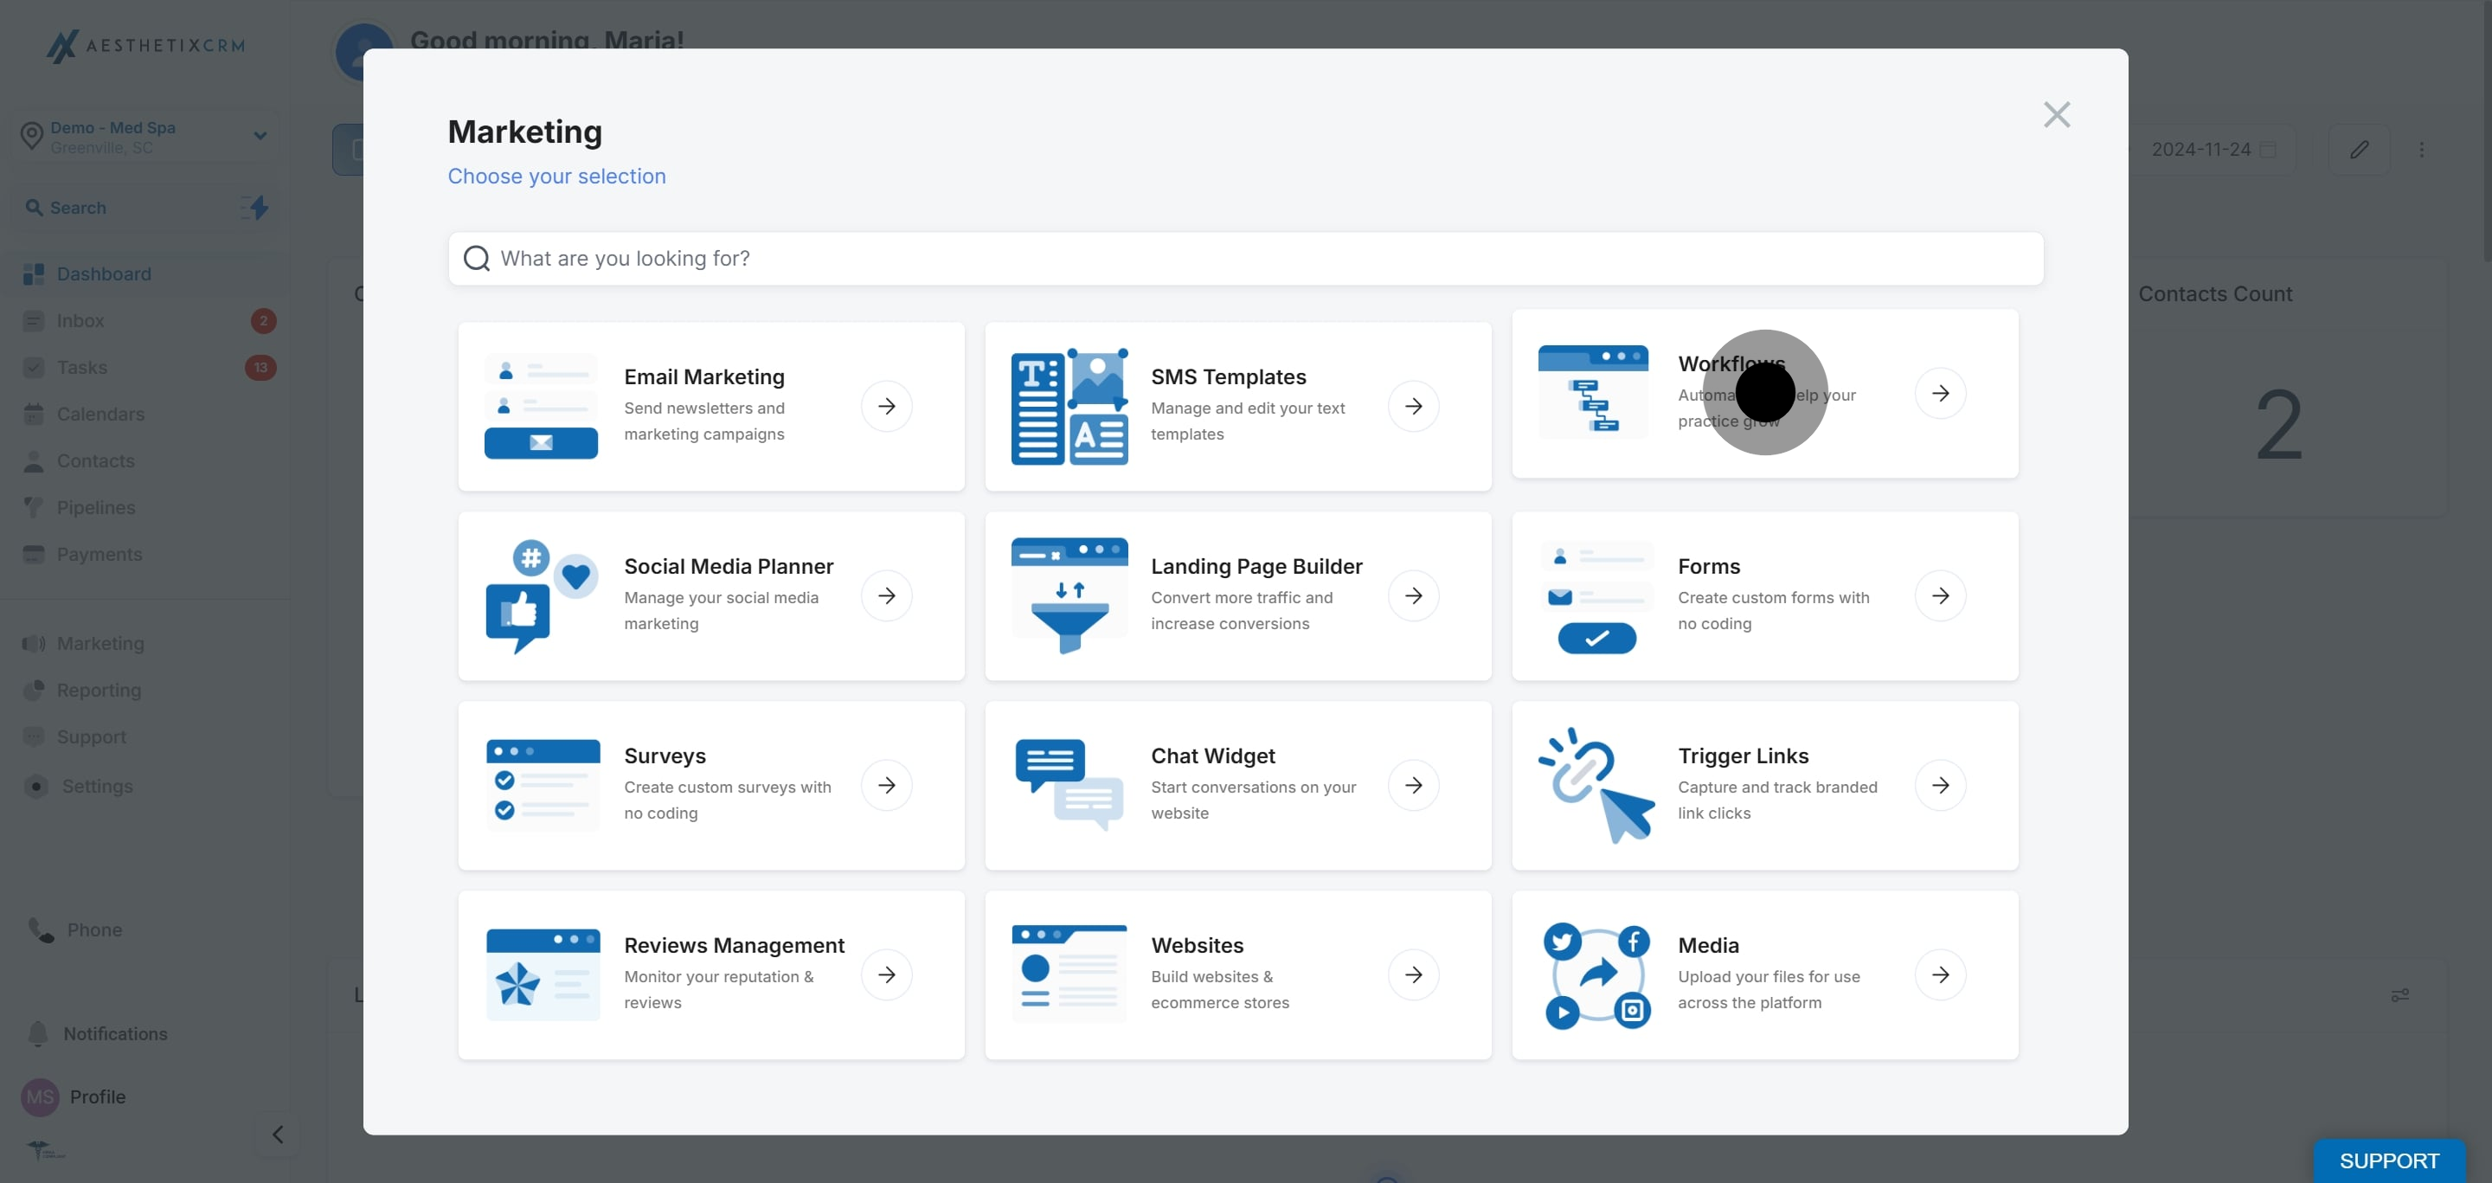This screenshot has height=1183, width=2492.
Task: Open the Social Media Planner
Action: tap(728, 595)
